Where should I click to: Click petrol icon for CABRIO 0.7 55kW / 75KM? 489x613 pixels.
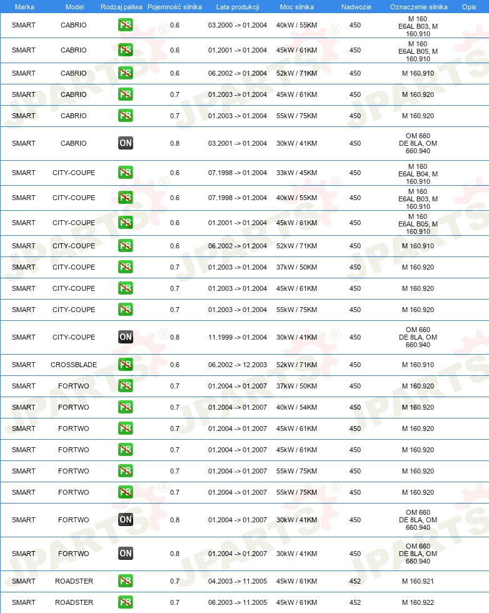[x=126, y=116]
